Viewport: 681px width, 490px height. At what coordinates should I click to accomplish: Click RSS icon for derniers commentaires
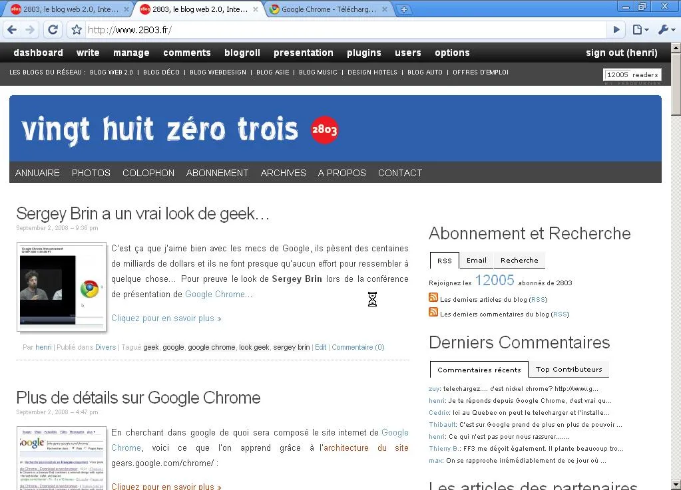[433, 312]
